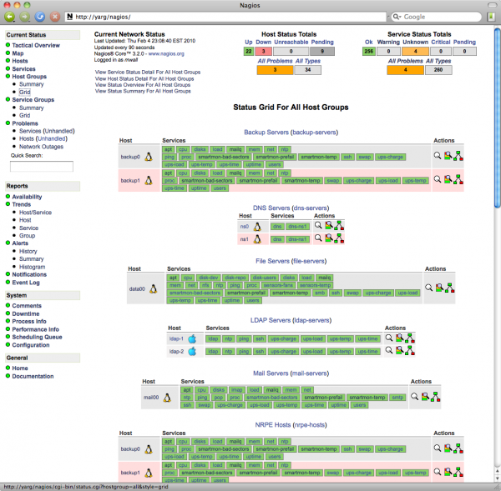Image resolution: width=501 pixels, height=491 pixels.
Task: Click the status map icon for ns0
Action: pos(339,225)
